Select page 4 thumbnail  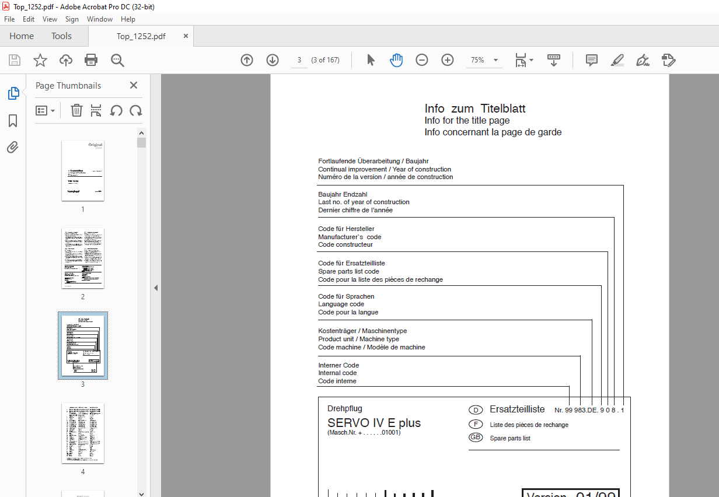pyautogui.click(x=83, y=433)
